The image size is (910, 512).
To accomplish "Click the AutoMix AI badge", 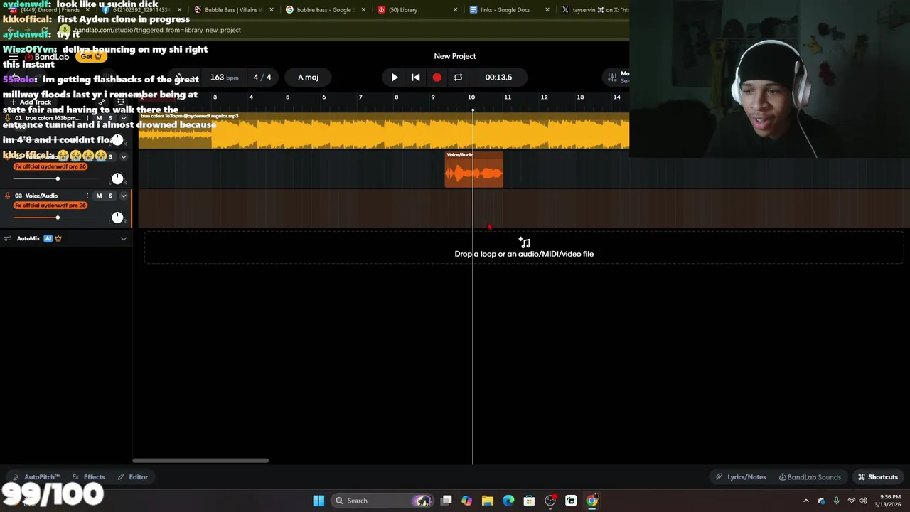I will tap(48, 238).
